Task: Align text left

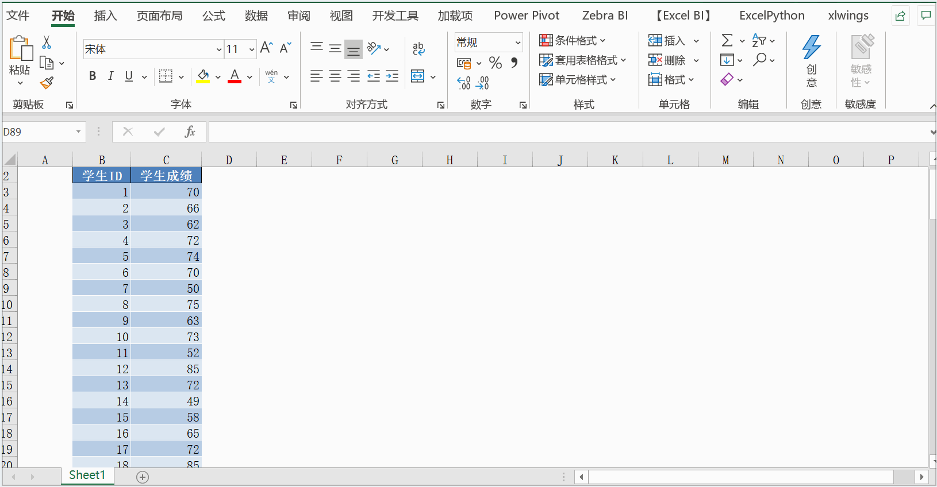Action: 316,76
